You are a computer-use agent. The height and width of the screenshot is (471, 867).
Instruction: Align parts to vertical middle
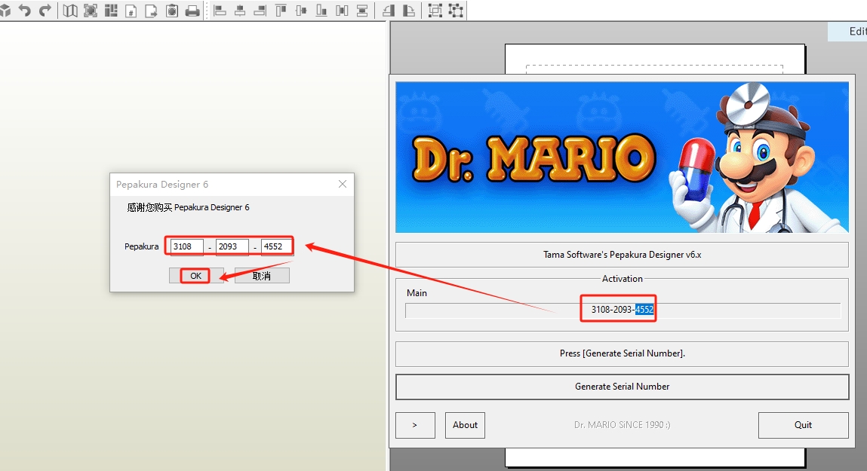[x=301, y=11]
